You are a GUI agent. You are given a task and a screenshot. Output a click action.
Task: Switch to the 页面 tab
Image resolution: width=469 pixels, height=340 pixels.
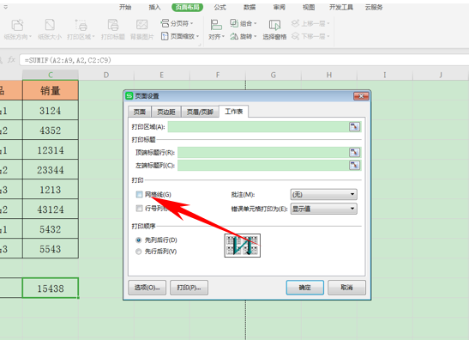[140, 112]
